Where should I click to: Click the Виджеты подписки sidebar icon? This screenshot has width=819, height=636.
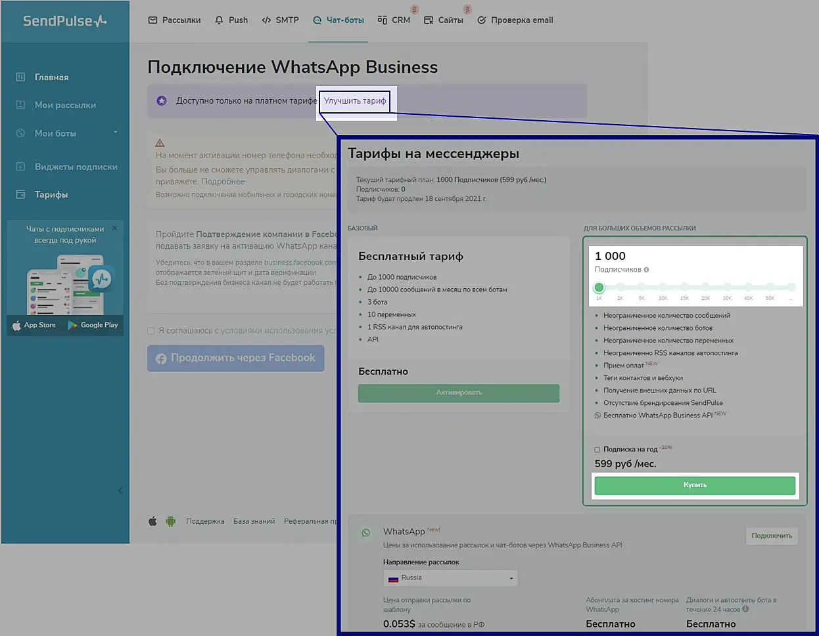pyautogui.click(x=20, y=167)
